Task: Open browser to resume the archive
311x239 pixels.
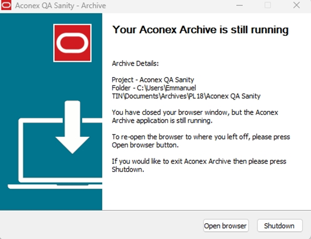Action: 226,226
